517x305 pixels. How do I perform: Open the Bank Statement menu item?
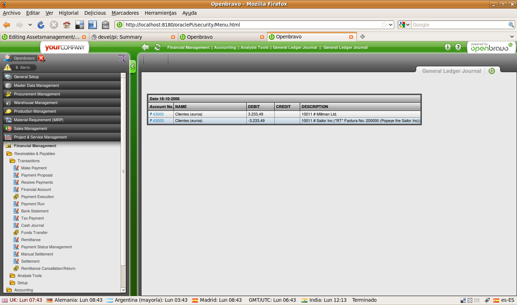34,211
